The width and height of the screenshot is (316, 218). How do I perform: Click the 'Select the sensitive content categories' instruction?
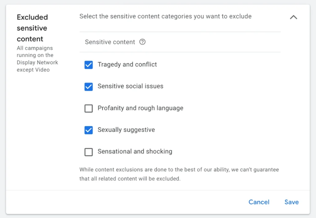coord(165,16)
